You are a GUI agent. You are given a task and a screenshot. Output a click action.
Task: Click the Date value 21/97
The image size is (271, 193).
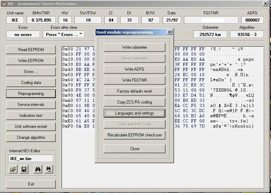pyautogui.click(x=172, y=20)
